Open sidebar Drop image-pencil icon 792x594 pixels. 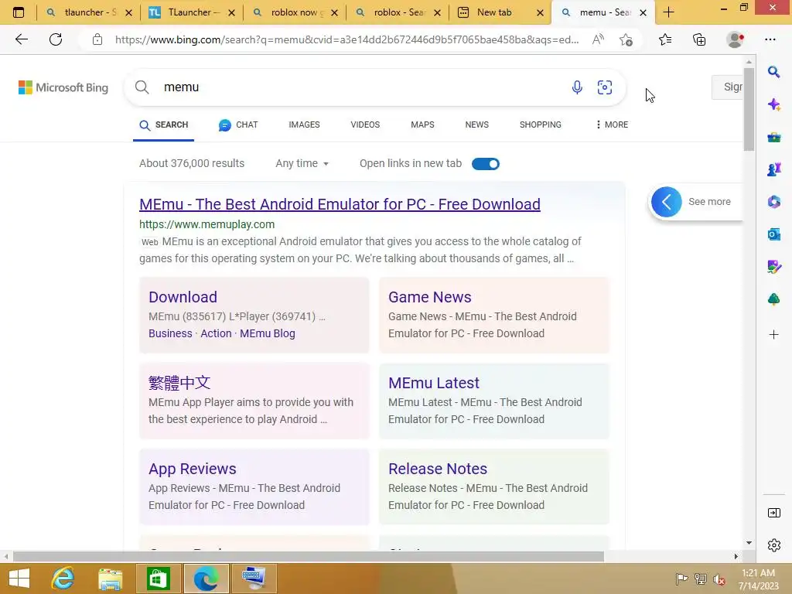pyautogui.click(x=773, y=267)
